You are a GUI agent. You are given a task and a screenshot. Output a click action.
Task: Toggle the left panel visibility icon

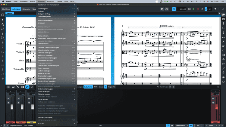3,15
